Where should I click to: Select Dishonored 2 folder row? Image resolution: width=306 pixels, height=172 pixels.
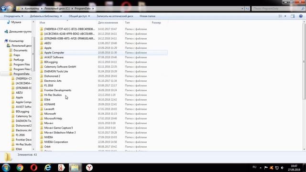pos(103,76)
